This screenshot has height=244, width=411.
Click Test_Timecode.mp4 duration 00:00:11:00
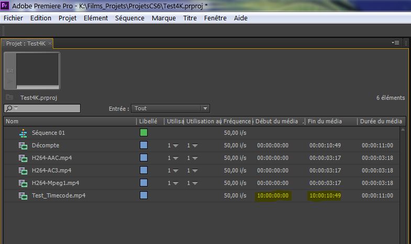tap(377, 195)
